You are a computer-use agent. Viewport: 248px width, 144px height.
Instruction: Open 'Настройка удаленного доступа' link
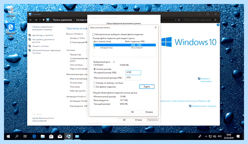pyautogui.click(x=43, y=41)
